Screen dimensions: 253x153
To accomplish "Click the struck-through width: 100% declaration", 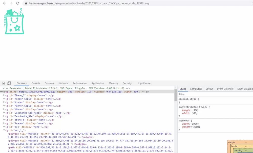I will (x=191, y=124).
